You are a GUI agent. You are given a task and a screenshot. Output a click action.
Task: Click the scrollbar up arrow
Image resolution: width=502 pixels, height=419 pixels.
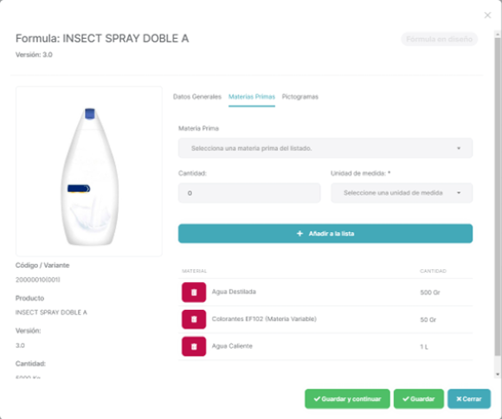coord(497,34)
